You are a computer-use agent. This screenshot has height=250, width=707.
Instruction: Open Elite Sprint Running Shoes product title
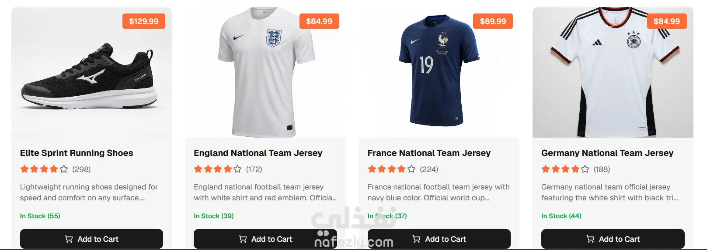tap(77, 153)
